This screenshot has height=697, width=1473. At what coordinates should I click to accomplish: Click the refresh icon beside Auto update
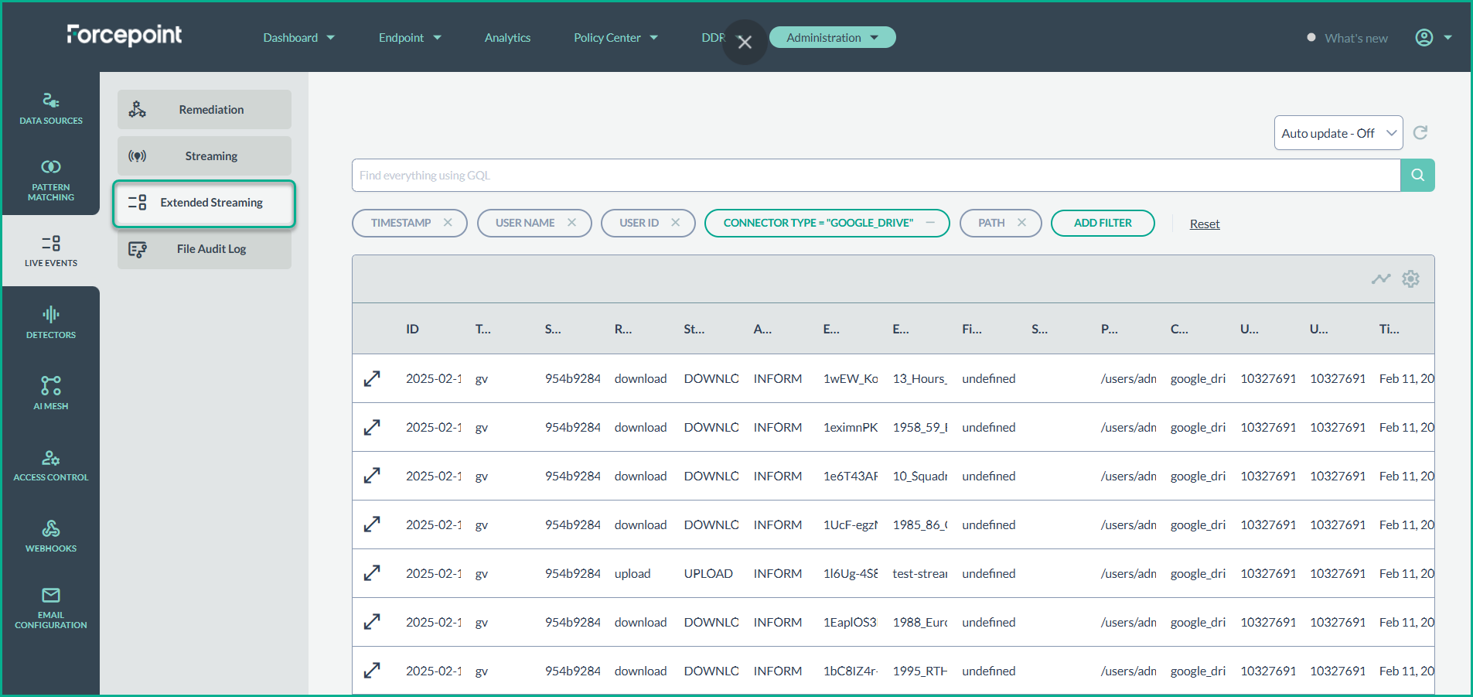click(1420, 133)
